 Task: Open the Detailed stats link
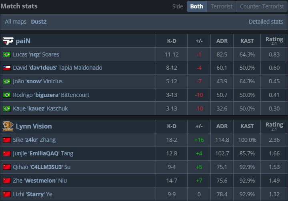click(x=266, y=22)
